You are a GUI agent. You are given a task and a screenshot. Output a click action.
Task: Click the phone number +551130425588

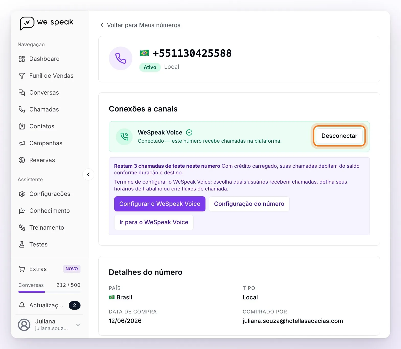click(192, 53)
